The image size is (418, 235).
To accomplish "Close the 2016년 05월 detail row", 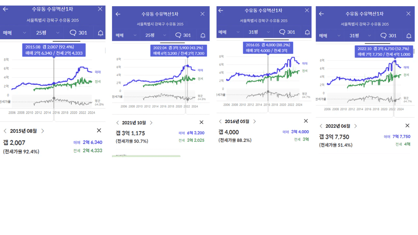I will (x=306, y=121).
